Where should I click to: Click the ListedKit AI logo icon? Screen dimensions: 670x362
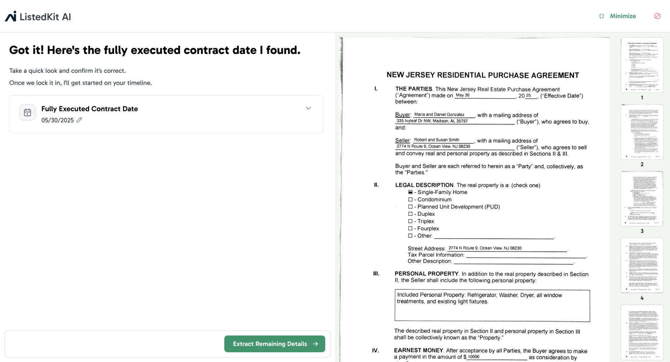(x=10, y=16)
